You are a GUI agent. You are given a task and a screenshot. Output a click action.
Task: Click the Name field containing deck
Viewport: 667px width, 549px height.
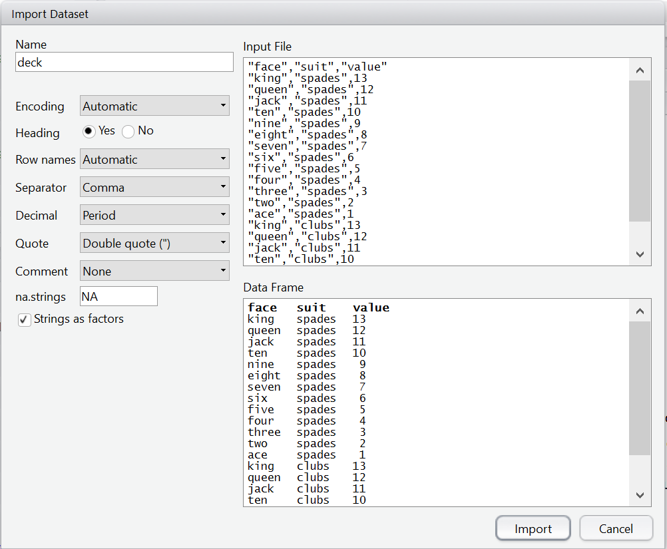[124, 62]
